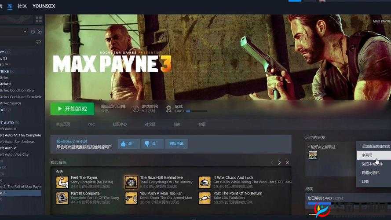Viewport: 391px width, 220px height.
Task: Choose 卸载 in the context menu
Action: (x=365, y=181)
